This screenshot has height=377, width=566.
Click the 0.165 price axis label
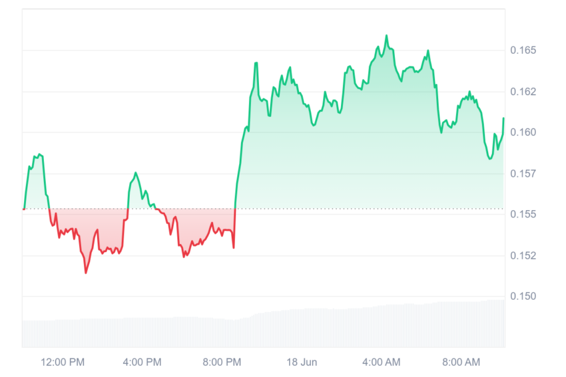523,50
